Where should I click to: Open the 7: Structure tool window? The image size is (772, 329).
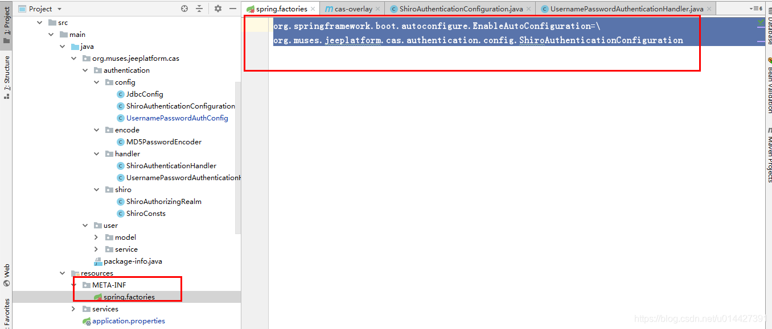pos(6,77)
